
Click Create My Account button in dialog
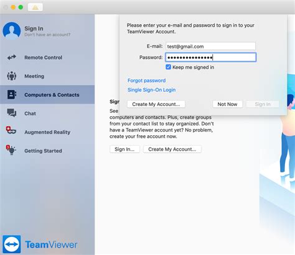[x=156, y=104]
